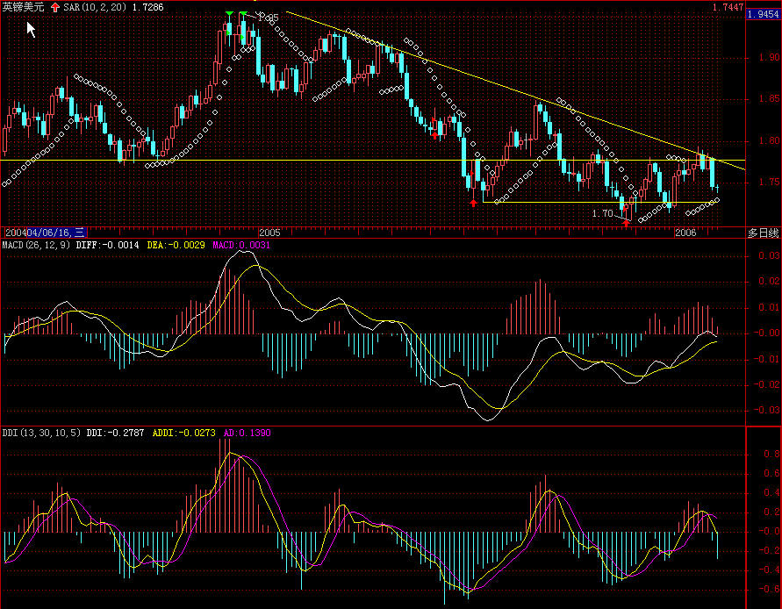Viewport: 782px width, 609px height.
Task: Click the 0.8 label on DDI axis
Action: tap(771, 455)
